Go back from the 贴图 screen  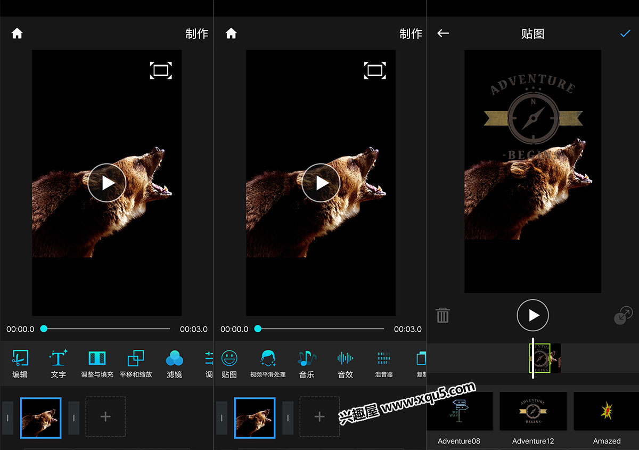click(x=443, y=34)
